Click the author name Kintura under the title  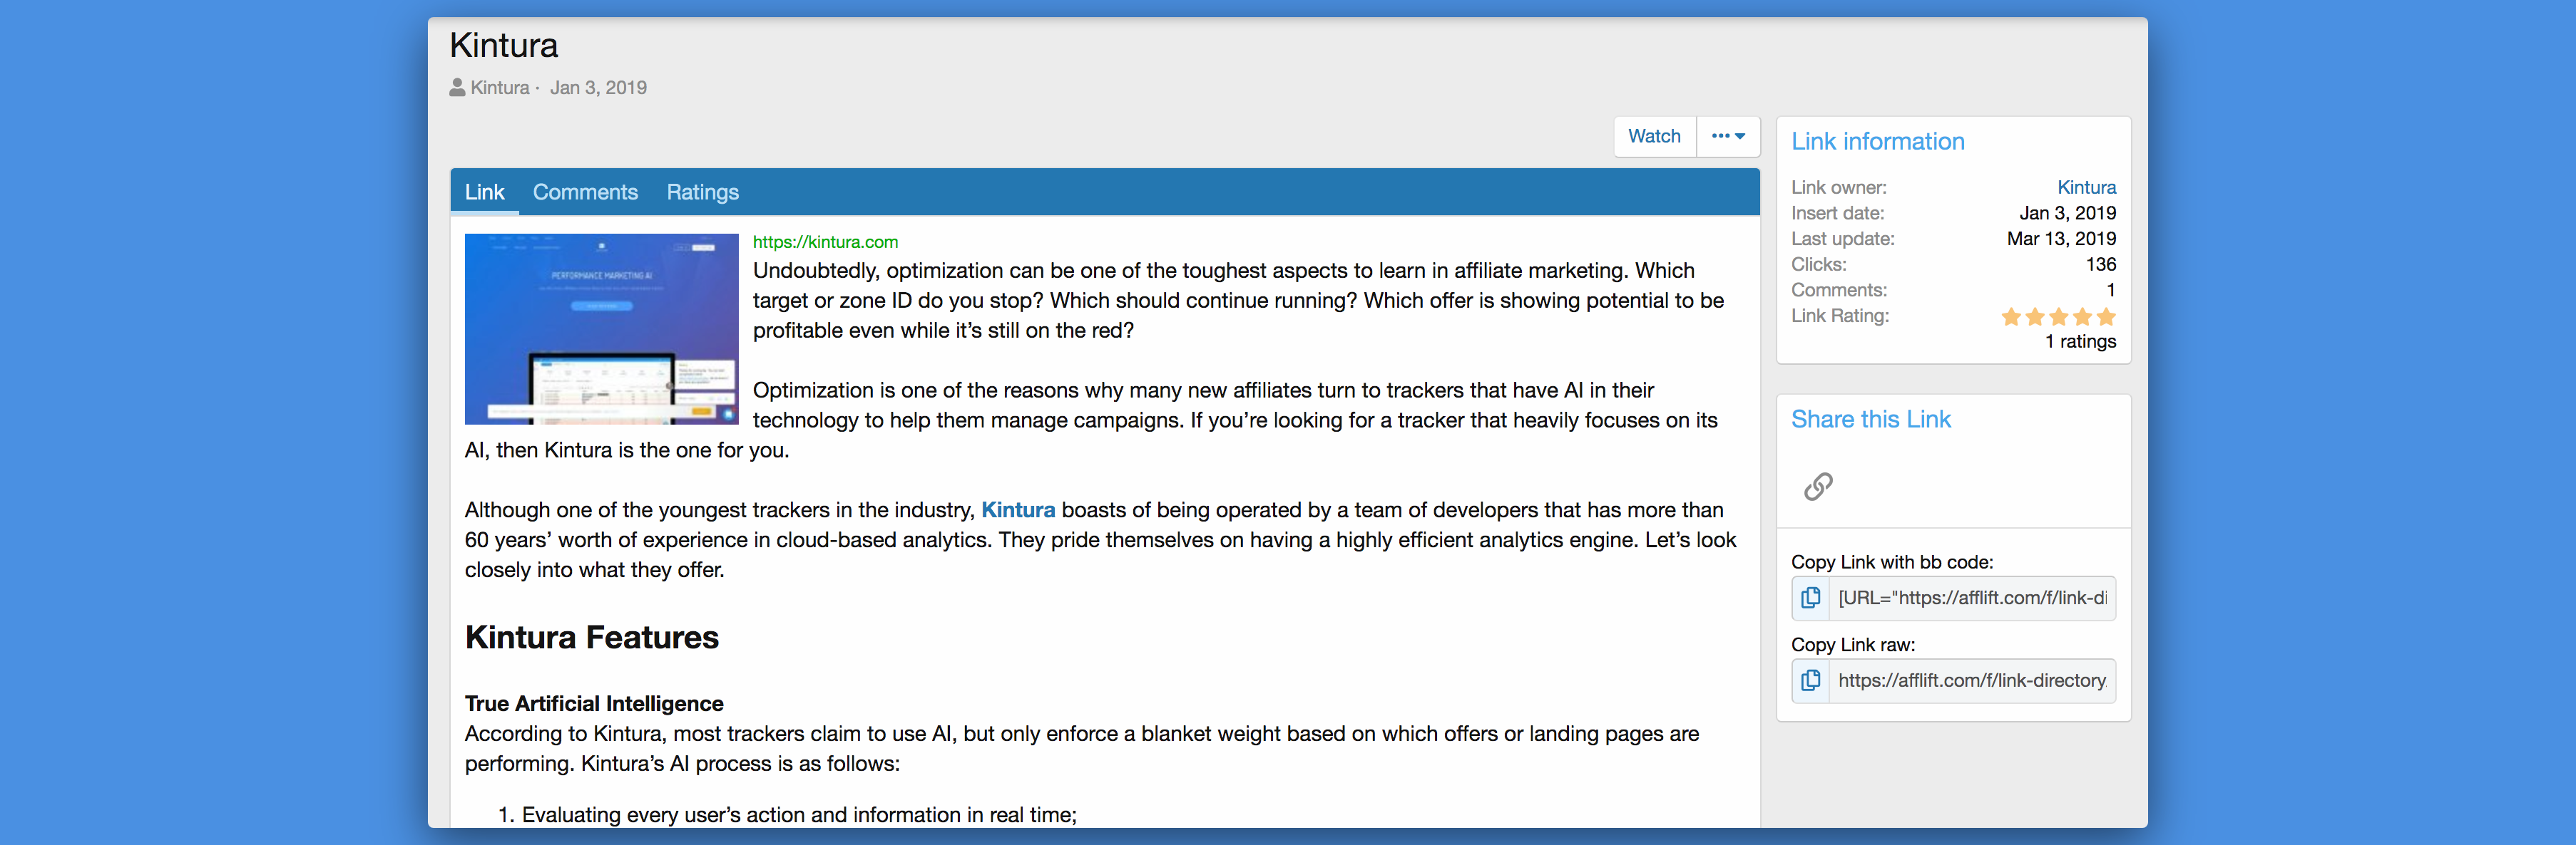click(x=500, y=88)
